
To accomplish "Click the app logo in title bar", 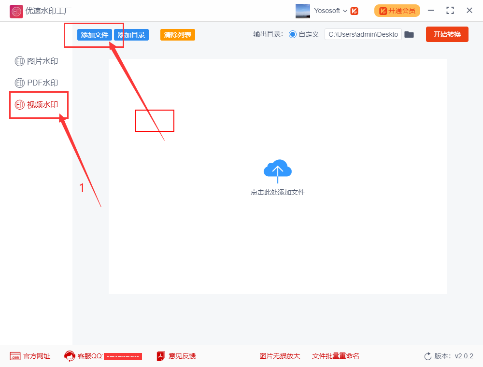I will click(x=16, y=11).
